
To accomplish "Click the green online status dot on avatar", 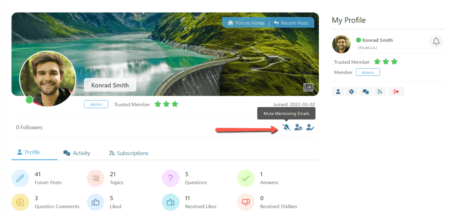I will [x=29, y=100].
